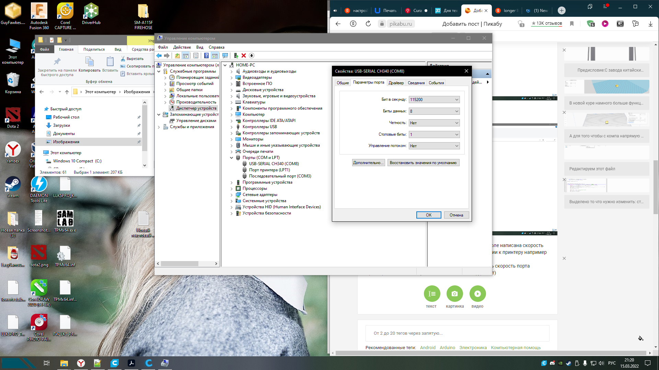The width and height of the screenshot is (659, 370).
Task: Click Восстановить значения по умолчанию button
Action: (x=423, y=163)
